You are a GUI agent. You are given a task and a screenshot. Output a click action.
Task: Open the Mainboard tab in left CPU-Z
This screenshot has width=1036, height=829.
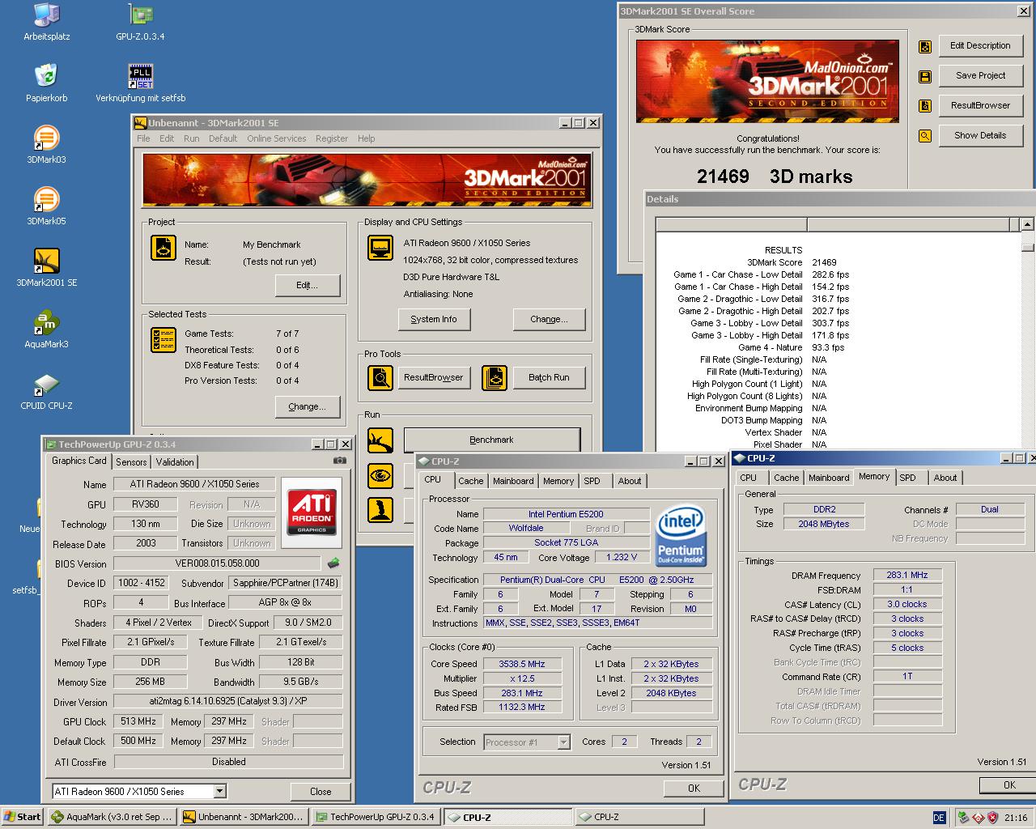(513, 481)
